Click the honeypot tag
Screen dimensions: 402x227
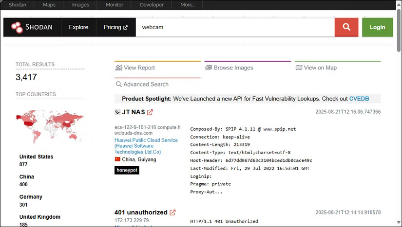[127, 170]
